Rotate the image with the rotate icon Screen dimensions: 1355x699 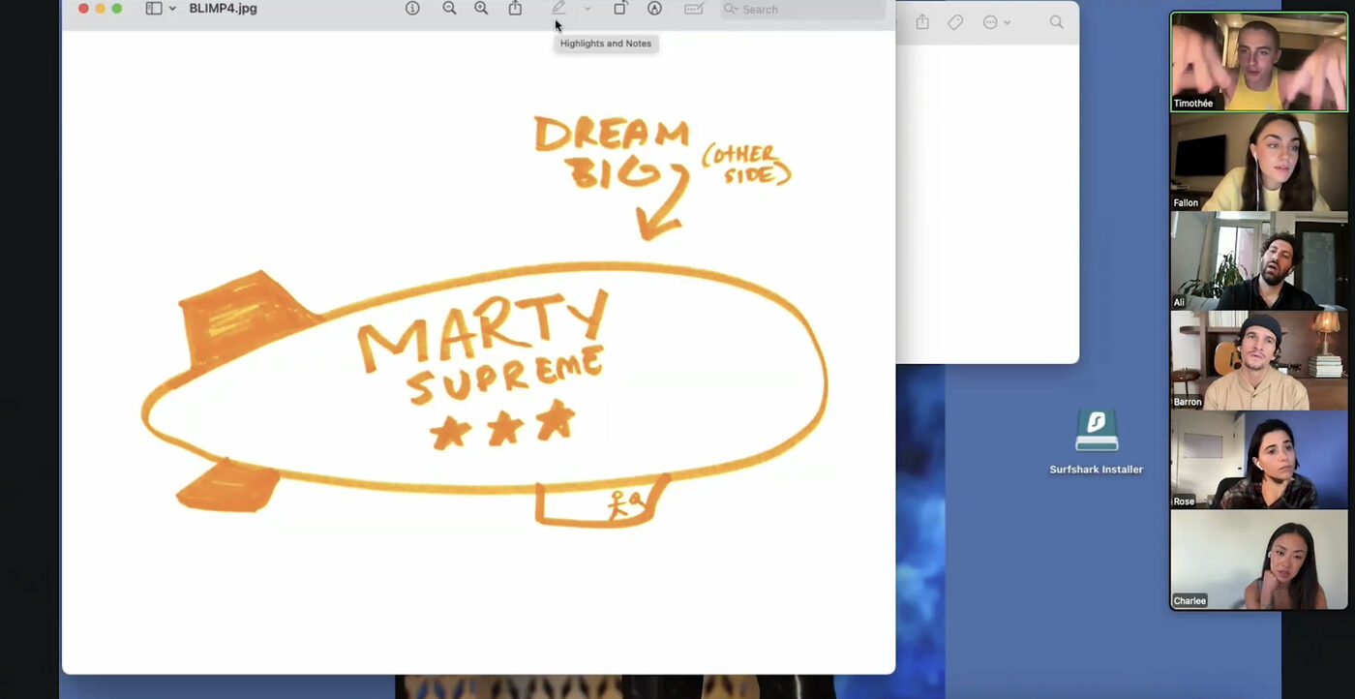[x=620, y=9]
